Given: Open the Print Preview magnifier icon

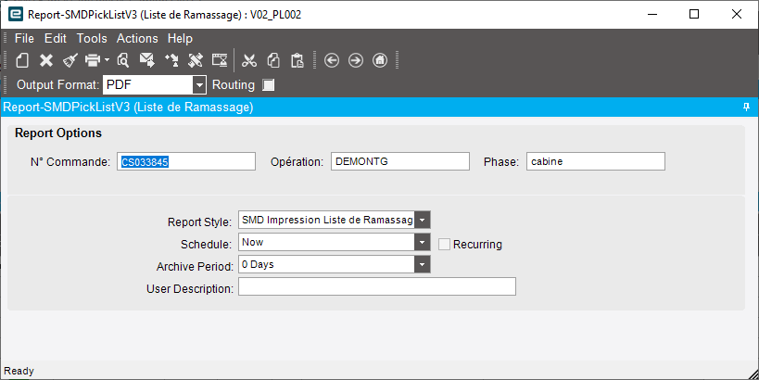Looking at the screenshot, I should pyautogui.click(x=123, y=60).
